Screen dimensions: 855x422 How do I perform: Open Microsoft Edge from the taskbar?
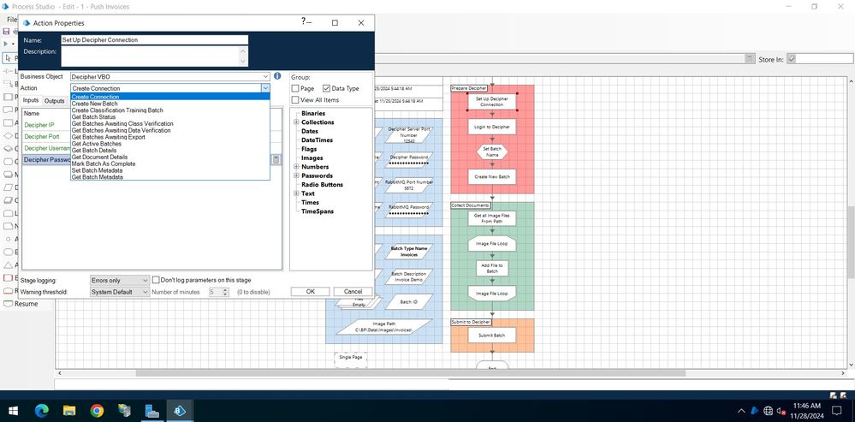pyautogui.click(x=41, y=410)
